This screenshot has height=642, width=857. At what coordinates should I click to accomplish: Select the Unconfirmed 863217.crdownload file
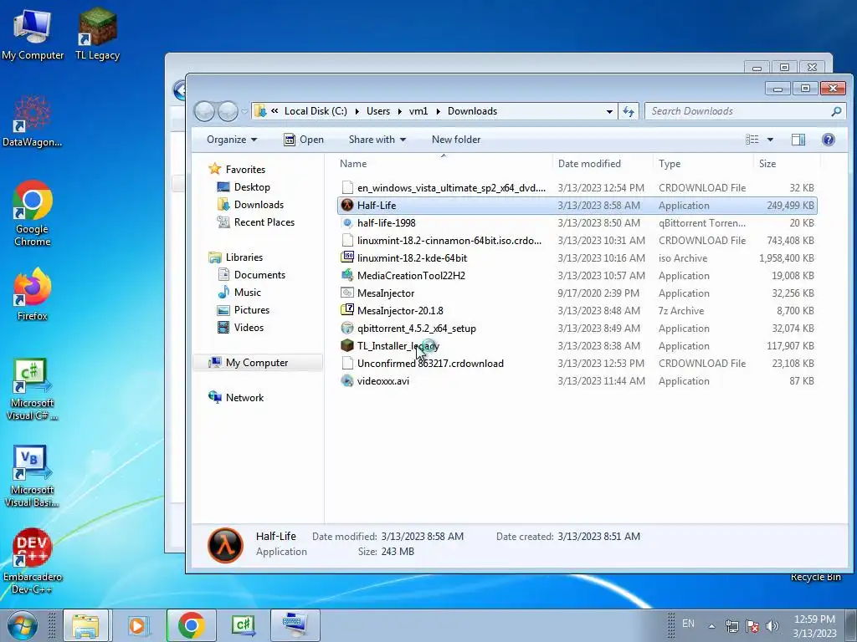pos(577,364)
